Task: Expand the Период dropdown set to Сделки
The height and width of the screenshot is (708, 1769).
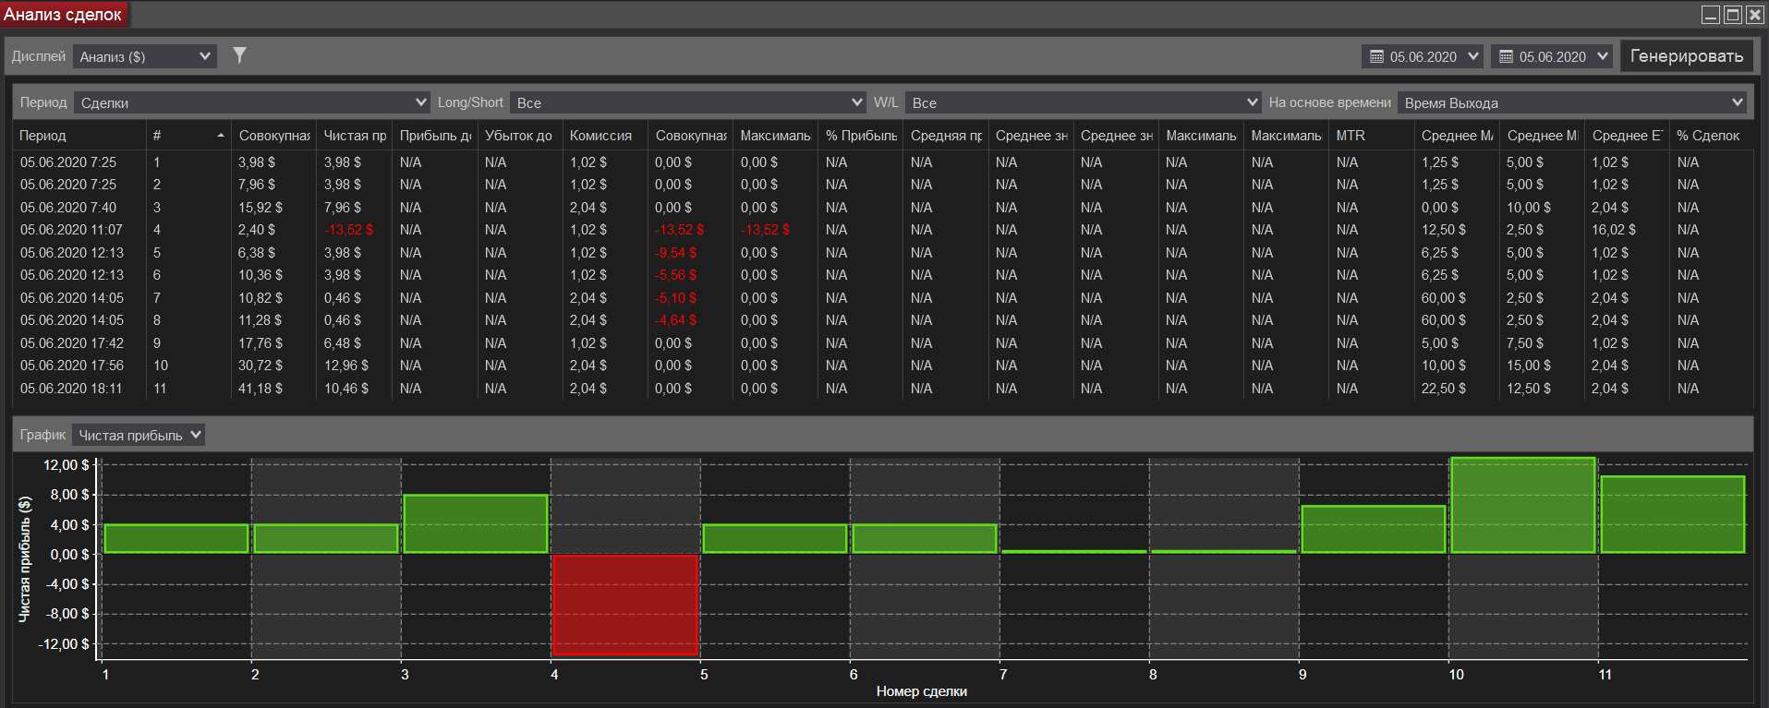Action: tap(251, 102)
